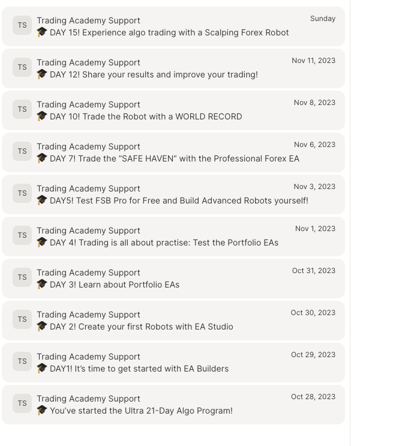417x446 pixels.
Task: Open the DAY 15 Scalping Forex Robot email
Action: (x=173, y=26)
